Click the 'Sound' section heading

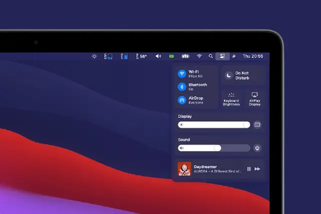pyautogui.click(x=184, y=139)
